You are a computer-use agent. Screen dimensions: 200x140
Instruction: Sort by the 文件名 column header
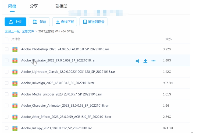pos(16,39)
